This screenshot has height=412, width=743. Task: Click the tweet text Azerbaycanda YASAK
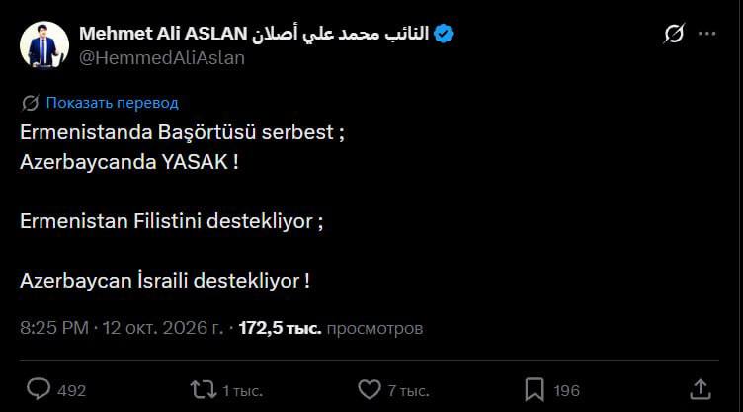pyautogui.click(x=128, y=162)
